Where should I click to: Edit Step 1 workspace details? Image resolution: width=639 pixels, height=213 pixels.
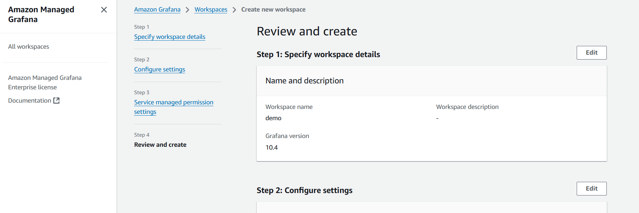pos(591,53)
